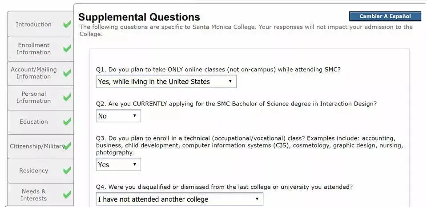The image size is (427, 207).
Task: Expand the Q3 technical class dropdown
Action: [118, 164]
